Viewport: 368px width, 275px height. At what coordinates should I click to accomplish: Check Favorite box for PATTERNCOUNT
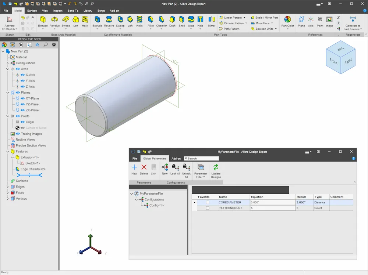pos(208,208)
